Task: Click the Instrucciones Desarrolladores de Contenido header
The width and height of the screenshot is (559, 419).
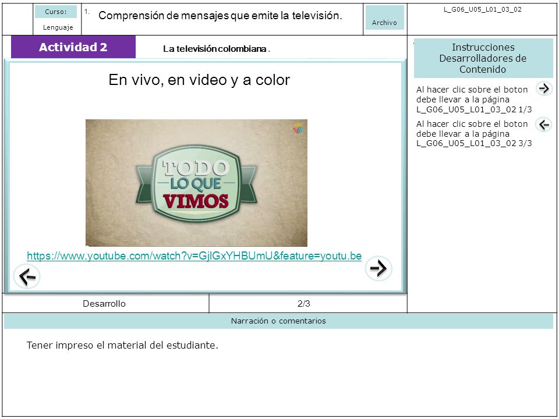Action: (483, 58)
